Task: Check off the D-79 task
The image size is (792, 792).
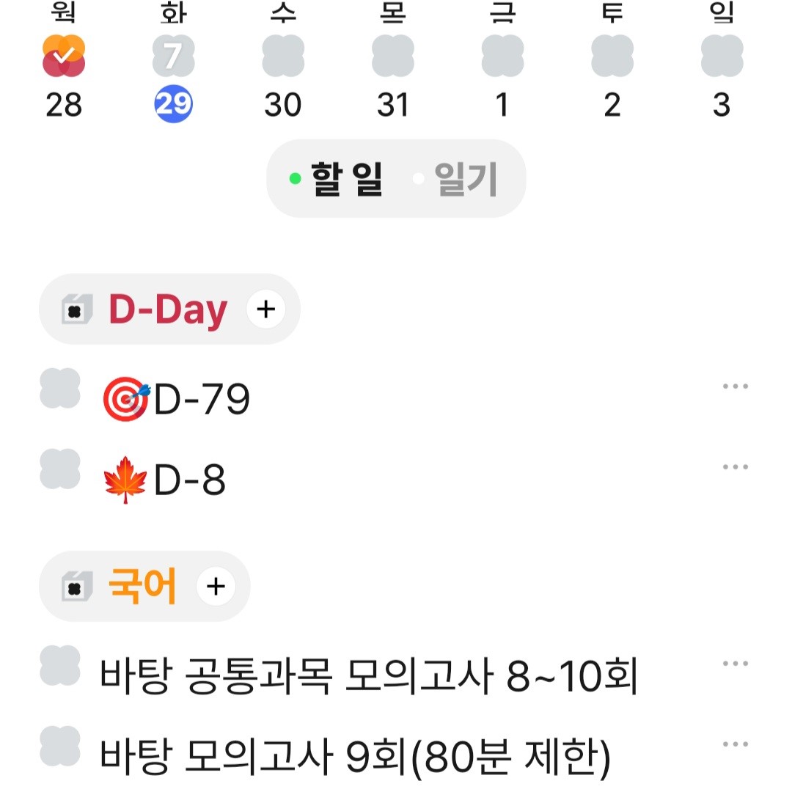Action: coord(60,389)
